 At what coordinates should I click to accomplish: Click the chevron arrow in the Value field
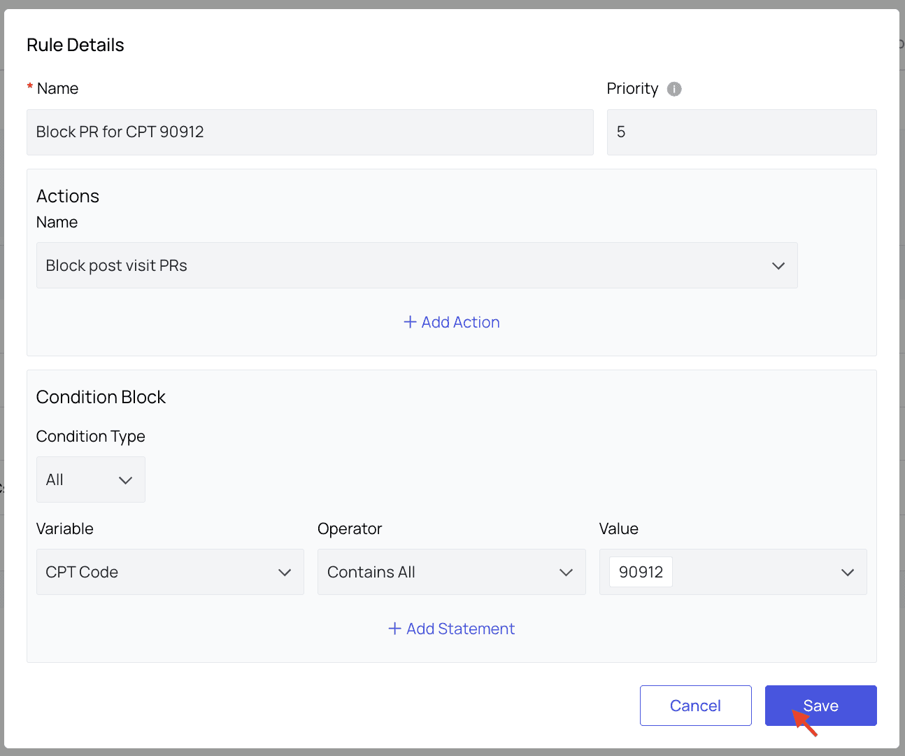848,573
